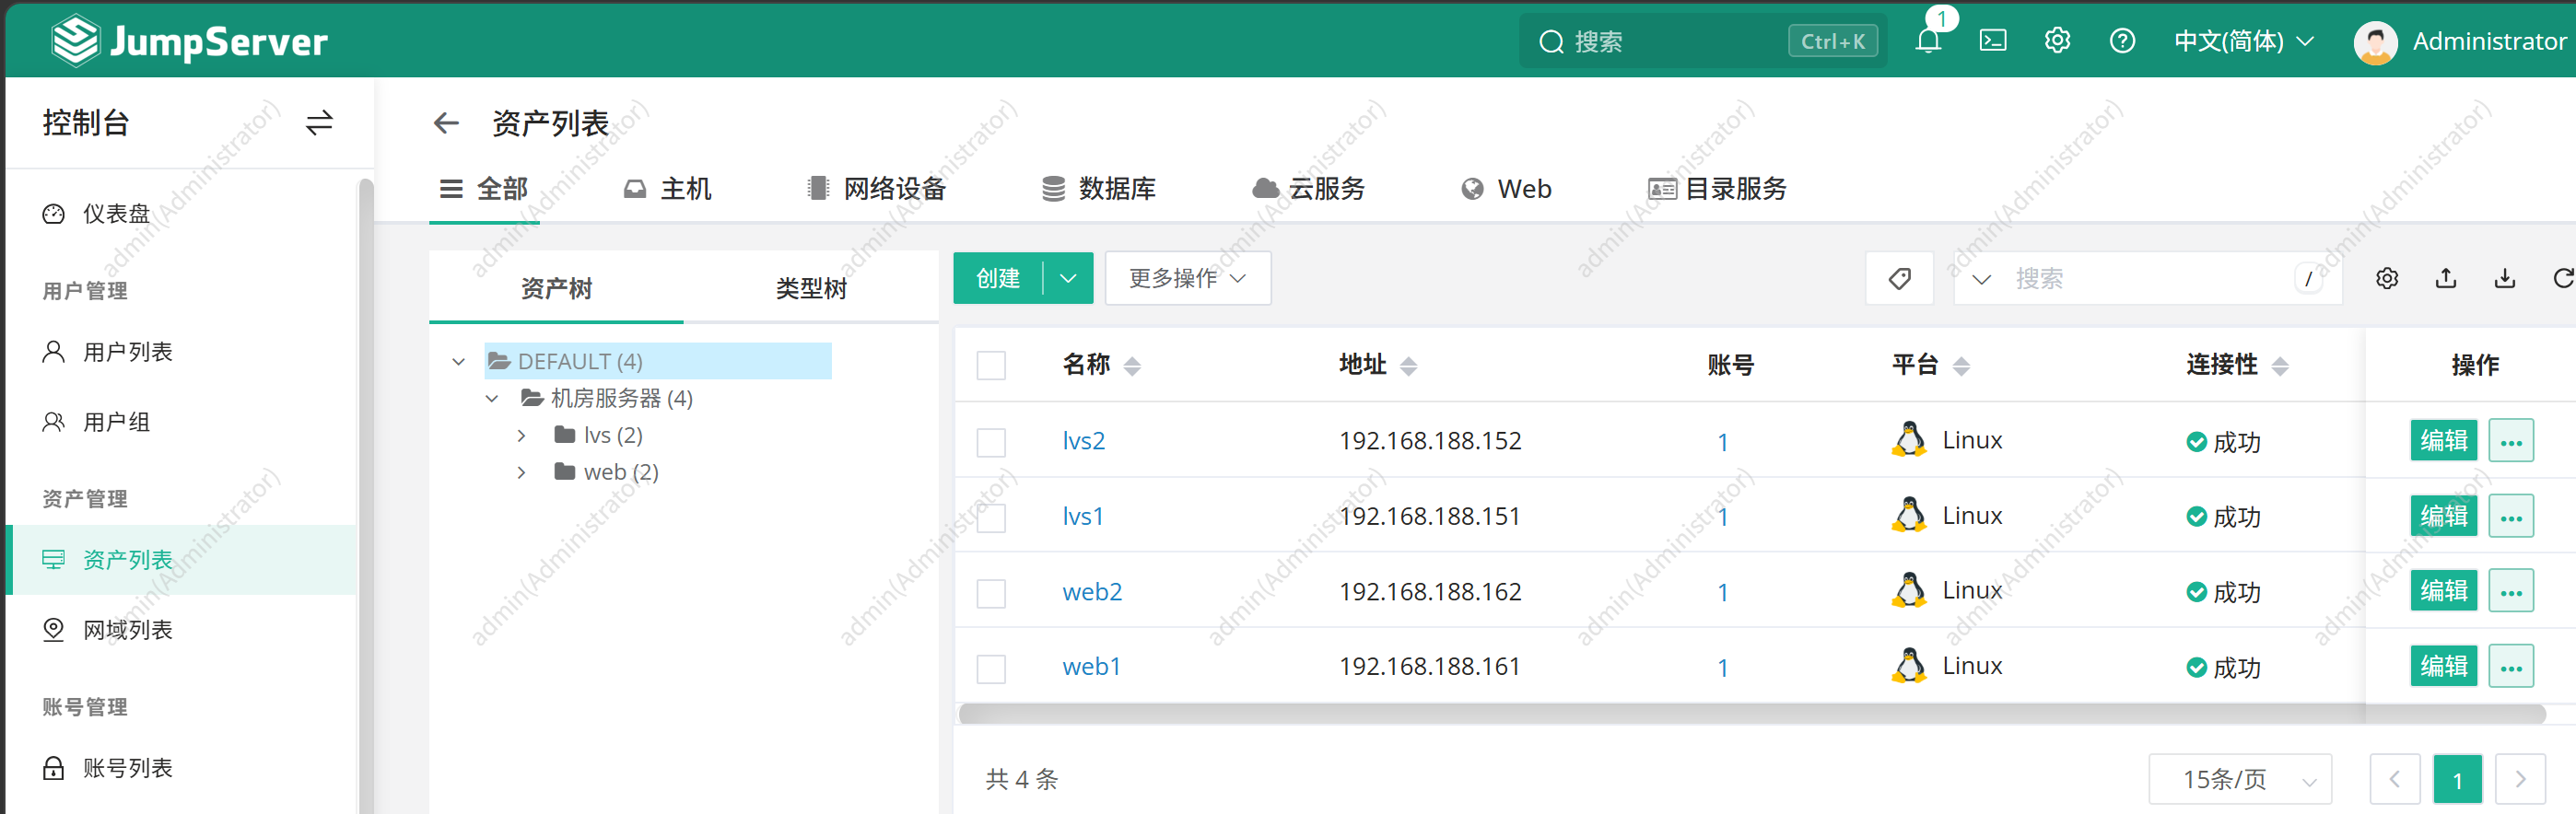Click the horizontal table scrollbar

pos(1751,714)
